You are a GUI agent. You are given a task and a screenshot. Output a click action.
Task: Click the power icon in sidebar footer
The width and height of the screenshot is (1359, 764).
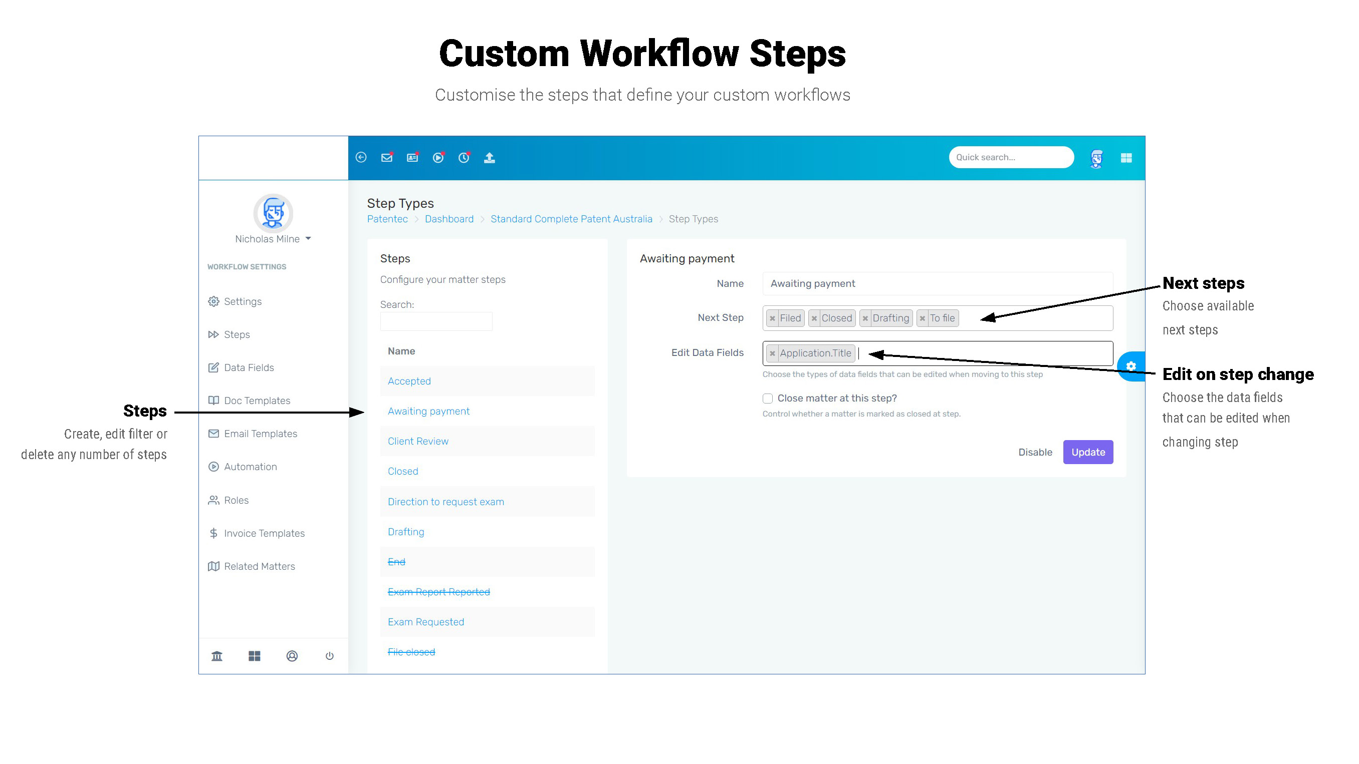[x=329, y=655]
